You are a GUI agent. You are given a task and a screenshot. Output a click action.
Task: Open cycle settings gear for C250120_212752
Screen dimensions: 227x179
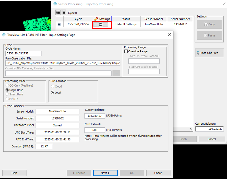[101, 25]
